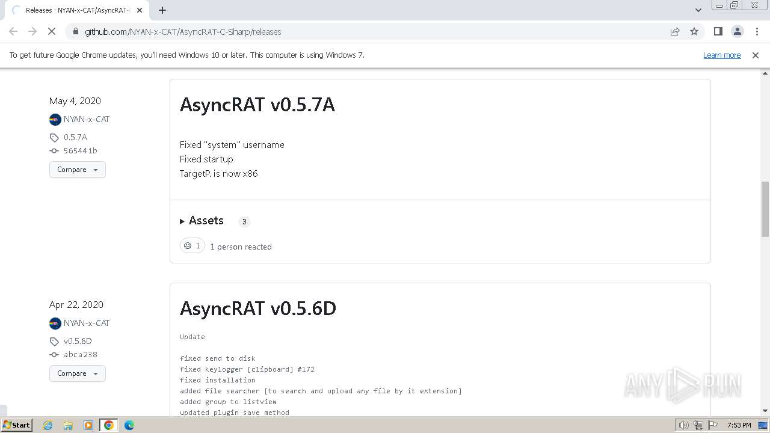Open Compare dropdown for v0.5.6D
The width and height of the screenshot is (770, 433).
78,373
